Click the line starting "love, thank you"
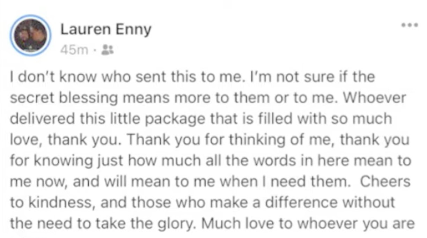The width and height of the screenshot is (427, 238). [209, 140]
